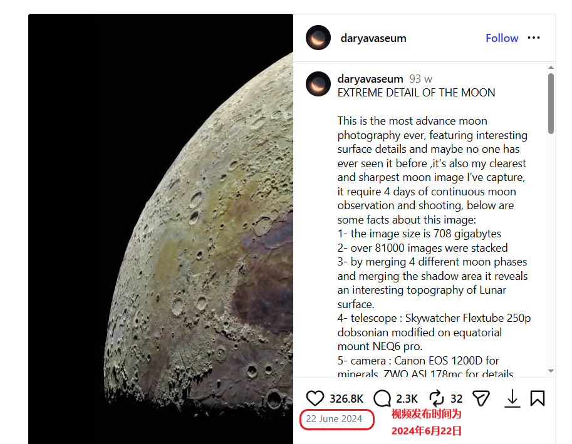Download the image using the arrow icon
572x444 pixels.
pos(512,398)
